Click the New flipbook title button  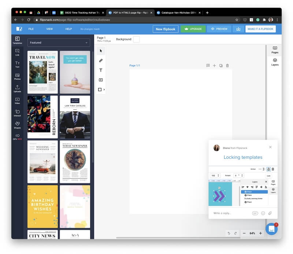tap(166, 29)
